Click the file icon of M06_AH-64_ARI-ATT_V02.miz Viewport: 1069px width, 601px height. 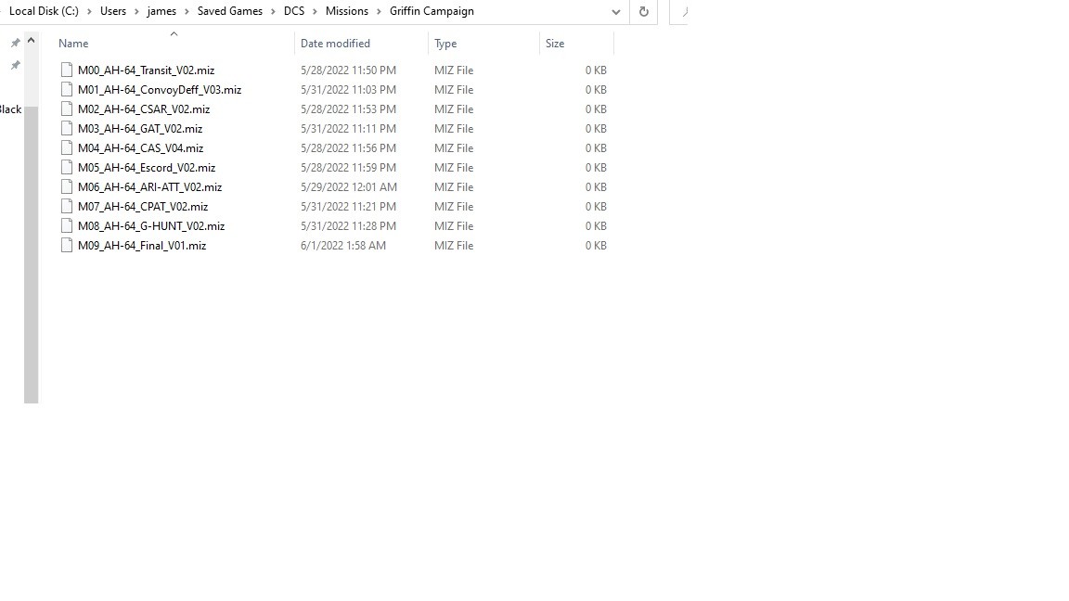[x=66, y=186]
